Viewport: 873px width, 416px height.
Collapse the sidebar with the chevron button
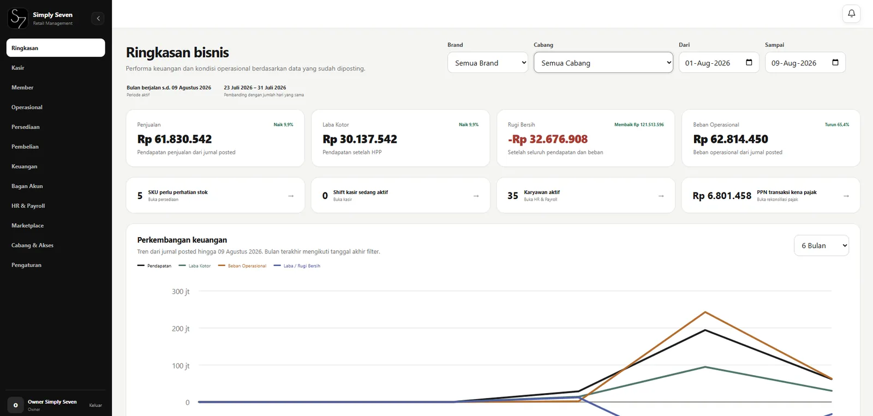pyautogui.click(x=98, y=19)
